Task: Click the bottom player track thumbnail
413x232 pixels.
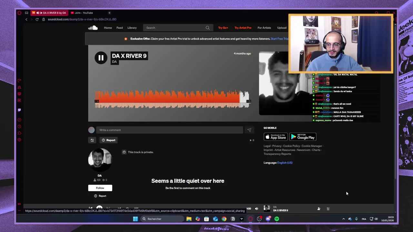Action: click(267, 208)
